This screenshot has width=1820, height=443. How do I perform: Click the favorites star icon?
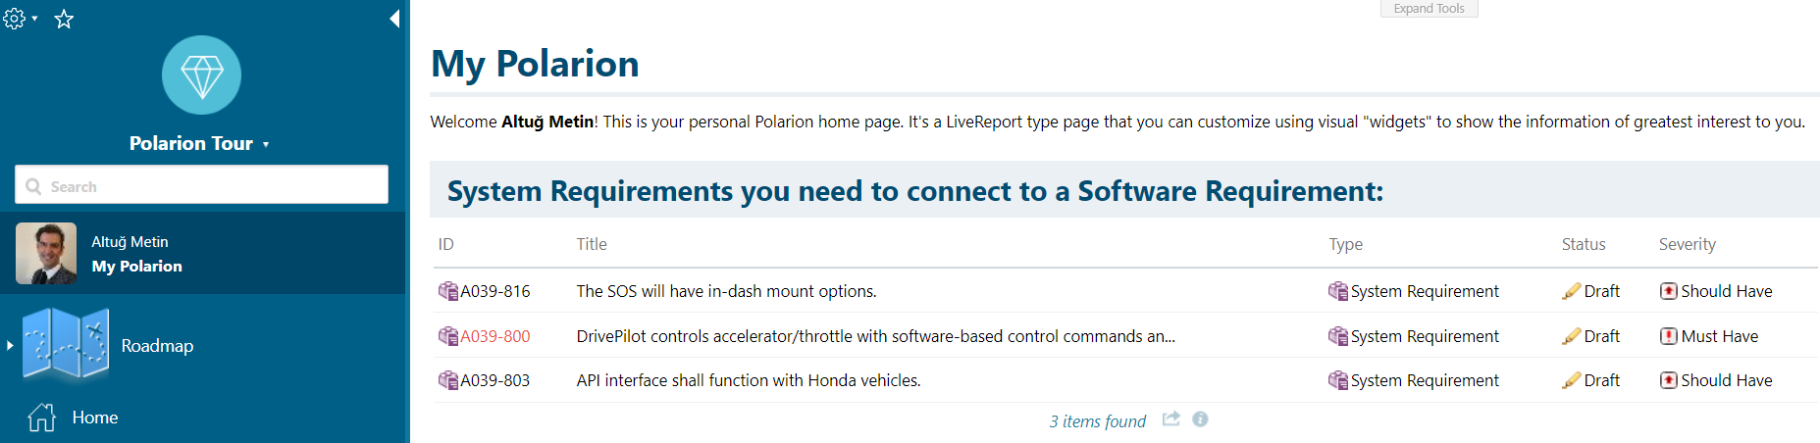tap(64, 19)
